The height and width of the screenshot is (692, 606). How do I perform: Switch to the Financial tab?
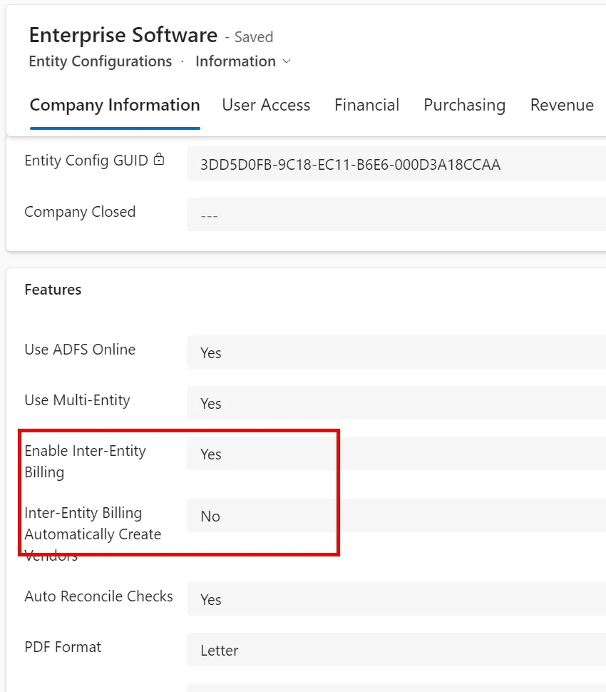(366, 105)
